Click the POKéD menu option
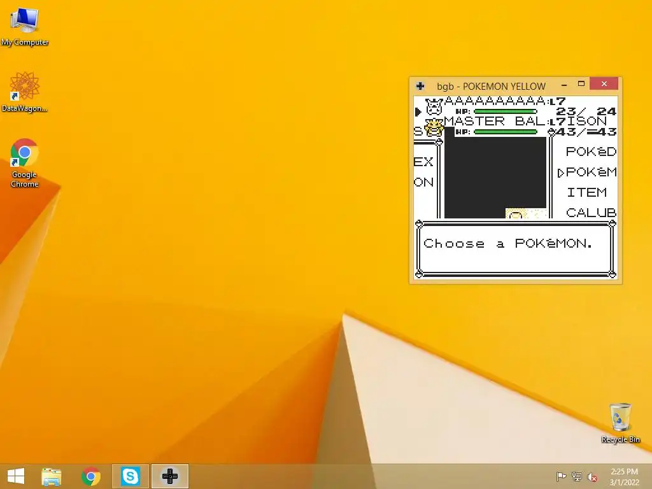The height and width of the screenshot is (489, 652). (591, 152)
